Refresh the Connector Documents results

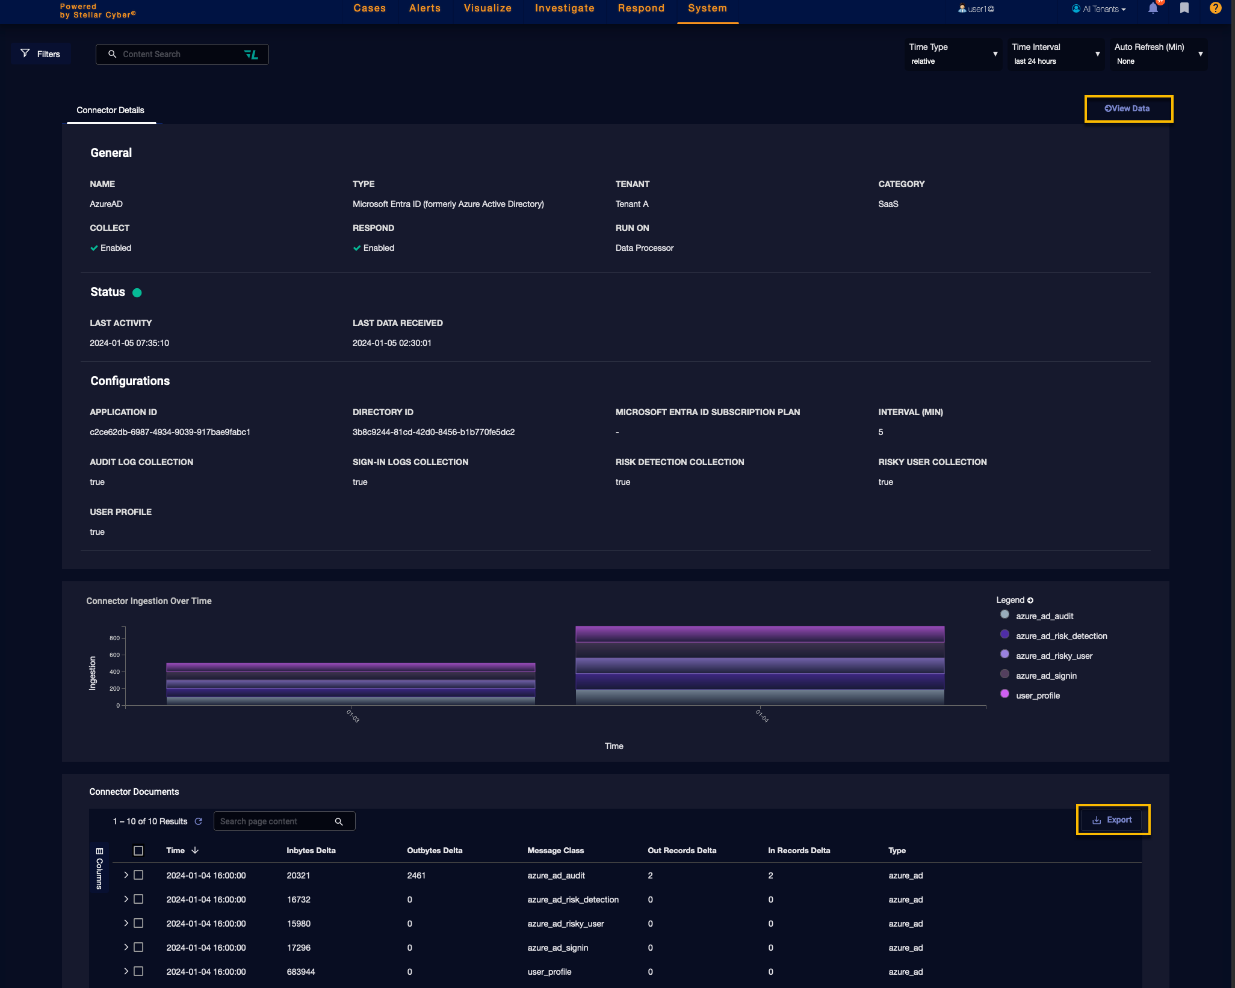(x=199, y=821)
